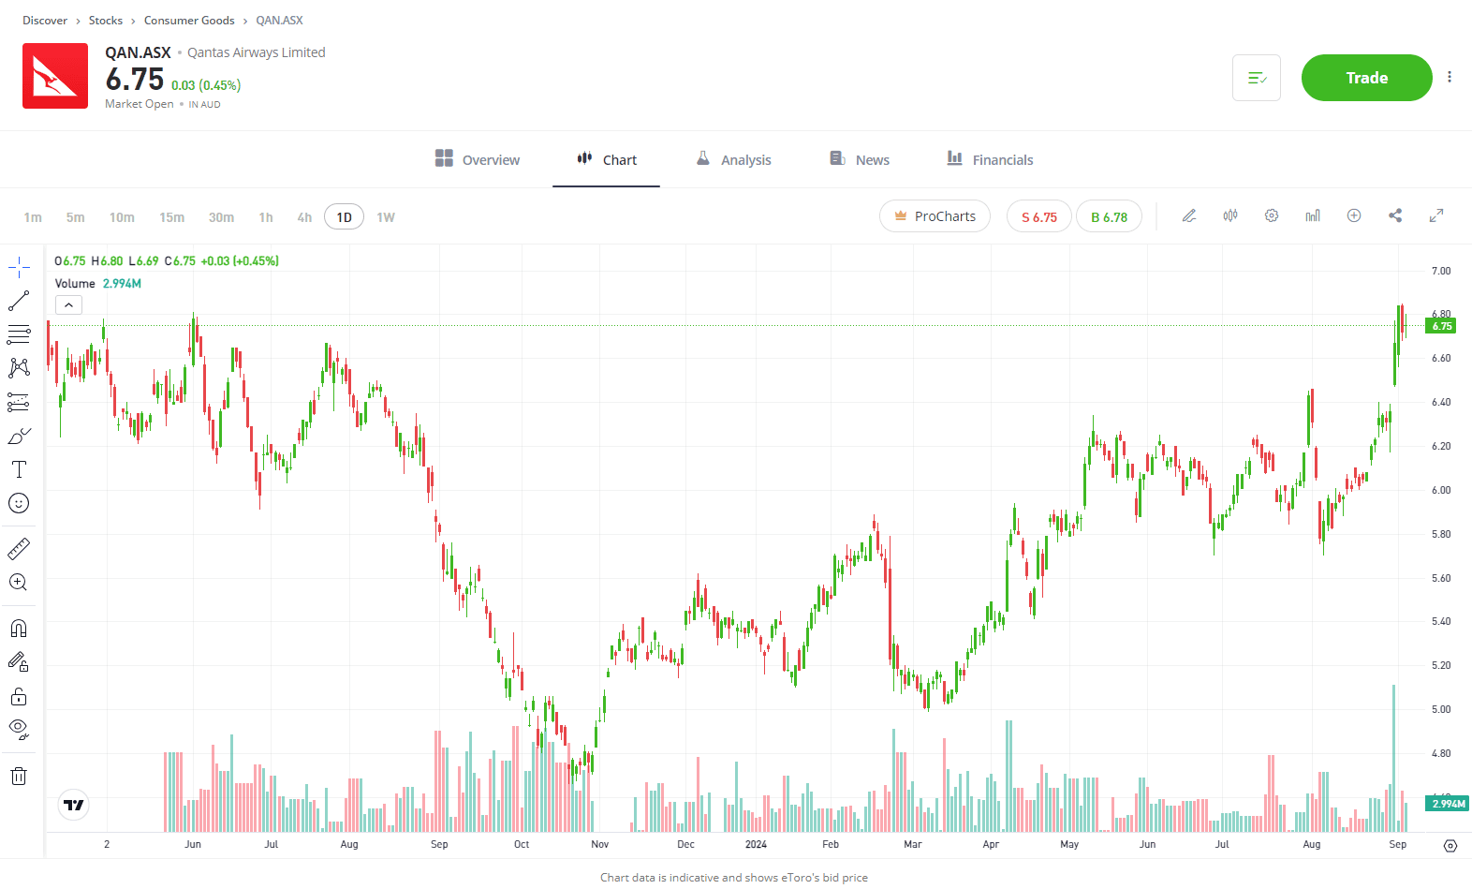The height and width of the screenshot is (889, 1472).
Task: Select the Text annotation tool
Action: (x=19, y=469)
